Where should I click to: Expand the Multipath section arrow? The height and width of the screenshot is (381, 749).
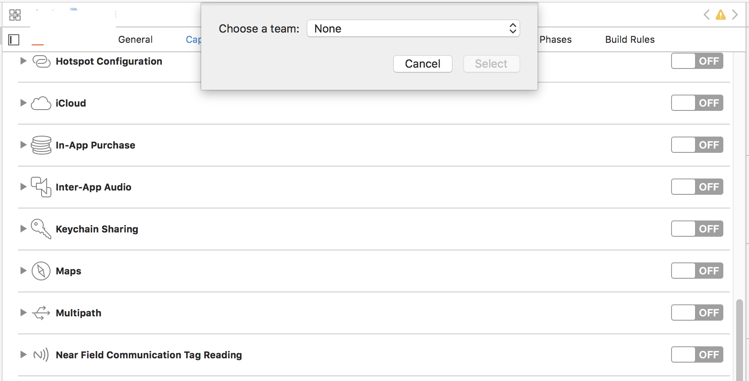click(x=23, y=313)
